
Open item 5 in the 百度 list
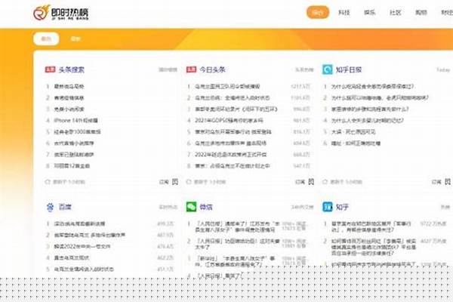click(84, 269)
